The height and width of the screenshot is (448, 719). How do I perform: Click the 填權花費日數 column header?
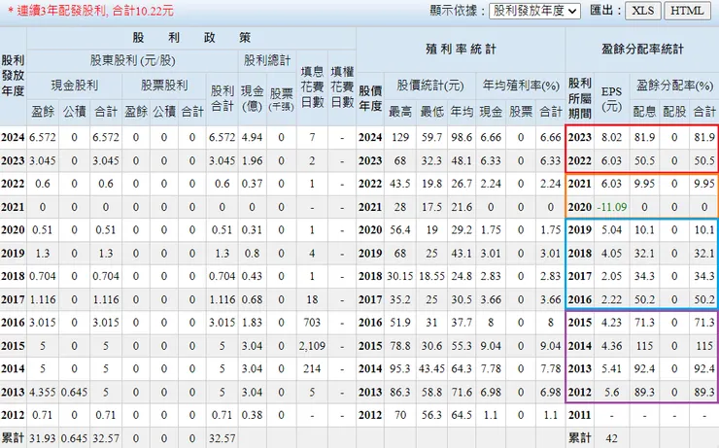342,87
